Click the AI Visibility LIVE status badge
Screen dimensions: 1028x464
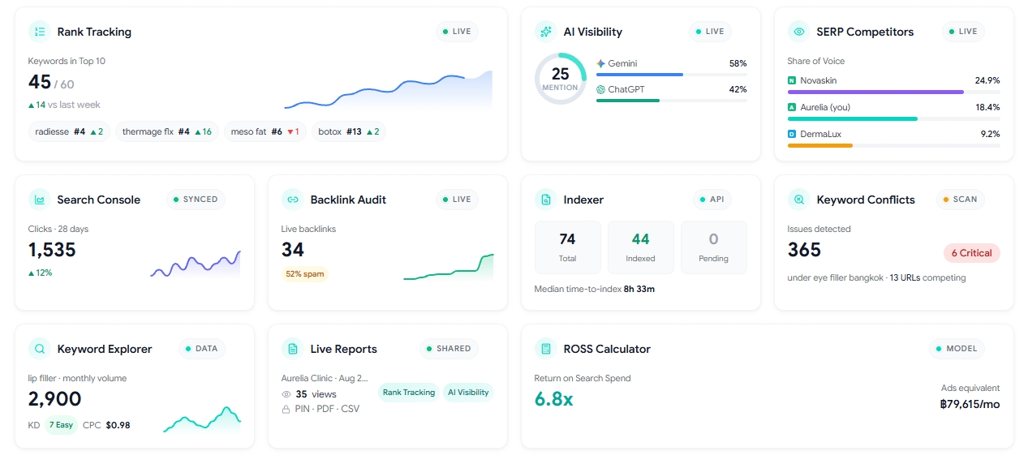point(710,32)
